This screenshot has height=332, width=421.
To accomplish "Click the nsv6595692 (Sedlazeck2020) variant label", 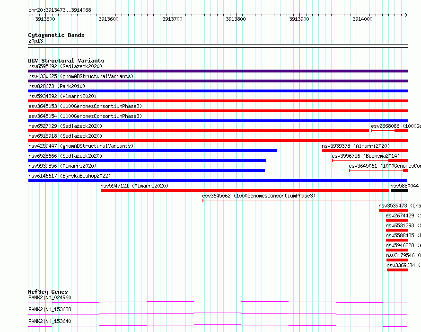I will (x=65, y=66).
